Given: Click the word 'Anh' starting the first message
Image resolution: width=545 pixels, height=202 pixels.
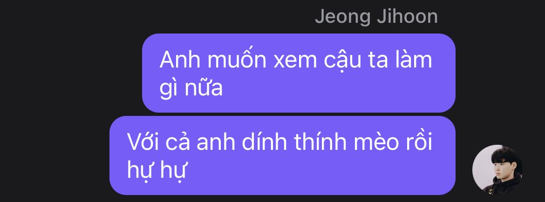Looking at the screenshot, I should 180,60.
